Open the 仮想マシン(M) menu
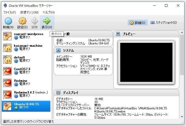Viewport: 186px width, 126px height. pos(29,12)
